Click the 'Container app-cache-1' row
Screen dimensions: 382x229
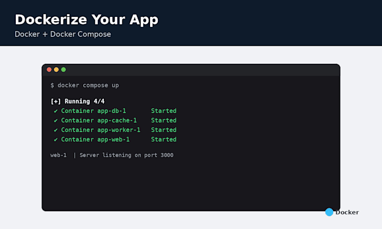point(115,120)
